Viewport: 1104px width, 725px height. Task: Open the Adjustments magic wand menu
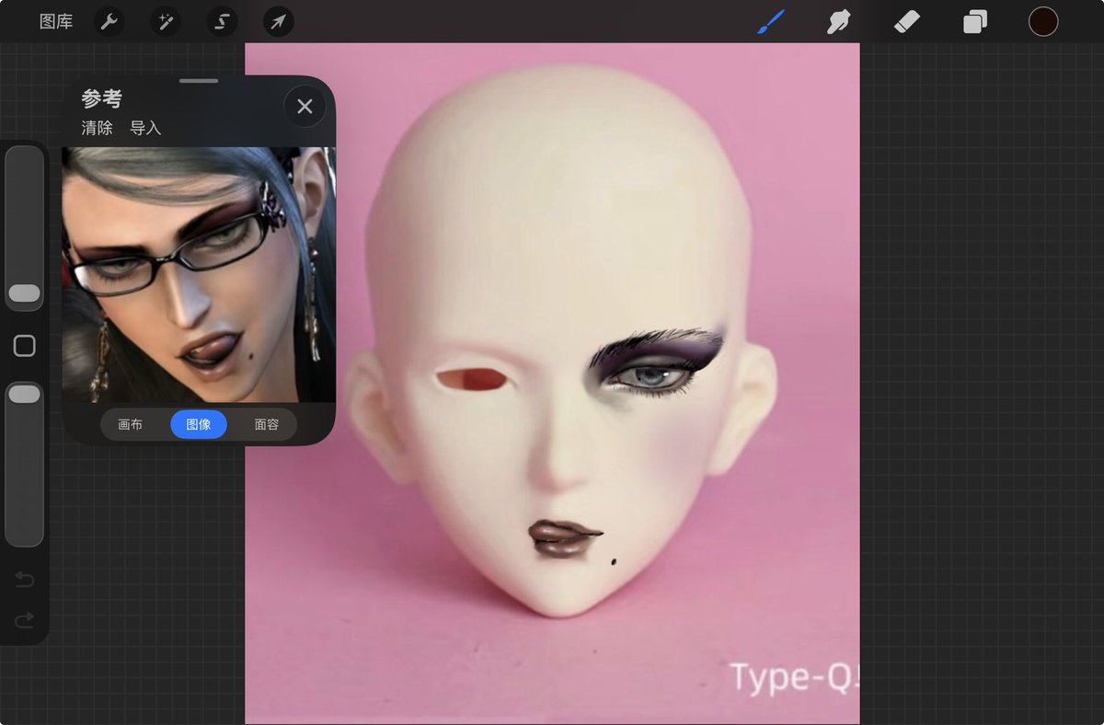point(166,21)
